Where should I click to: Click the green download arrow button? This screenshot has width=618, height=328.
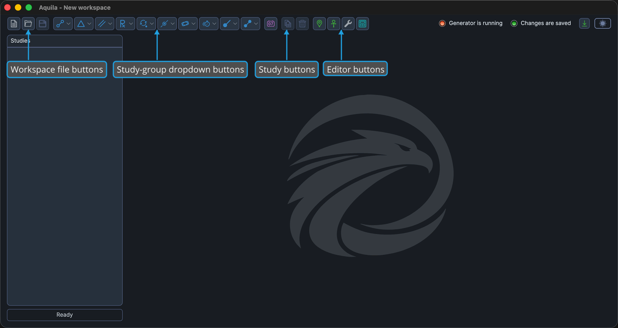(585, 24)
